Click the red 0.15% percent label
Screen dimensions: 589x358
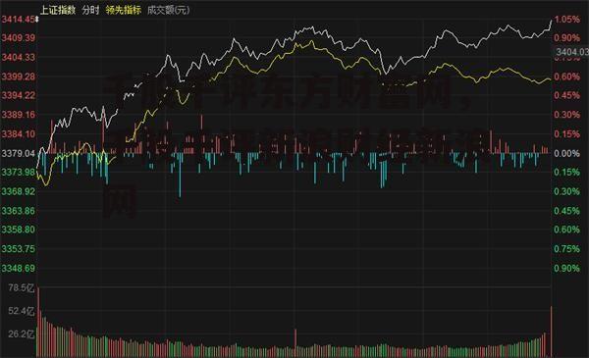pos(567,134)
